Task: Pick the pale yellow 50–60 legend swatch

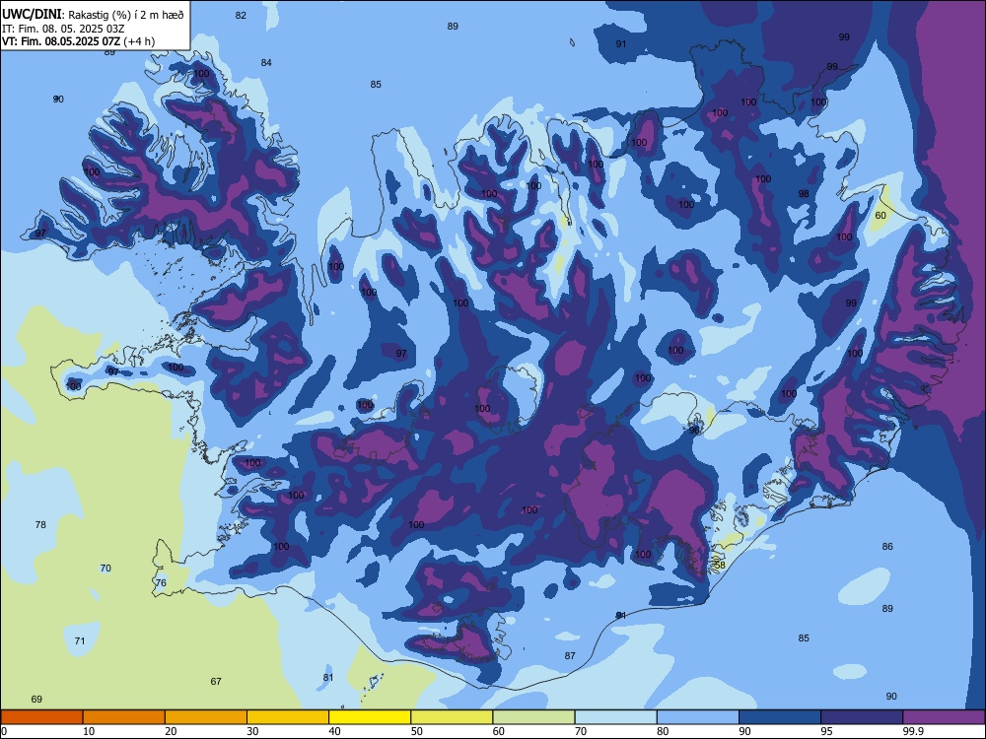Action: [452, 717]
